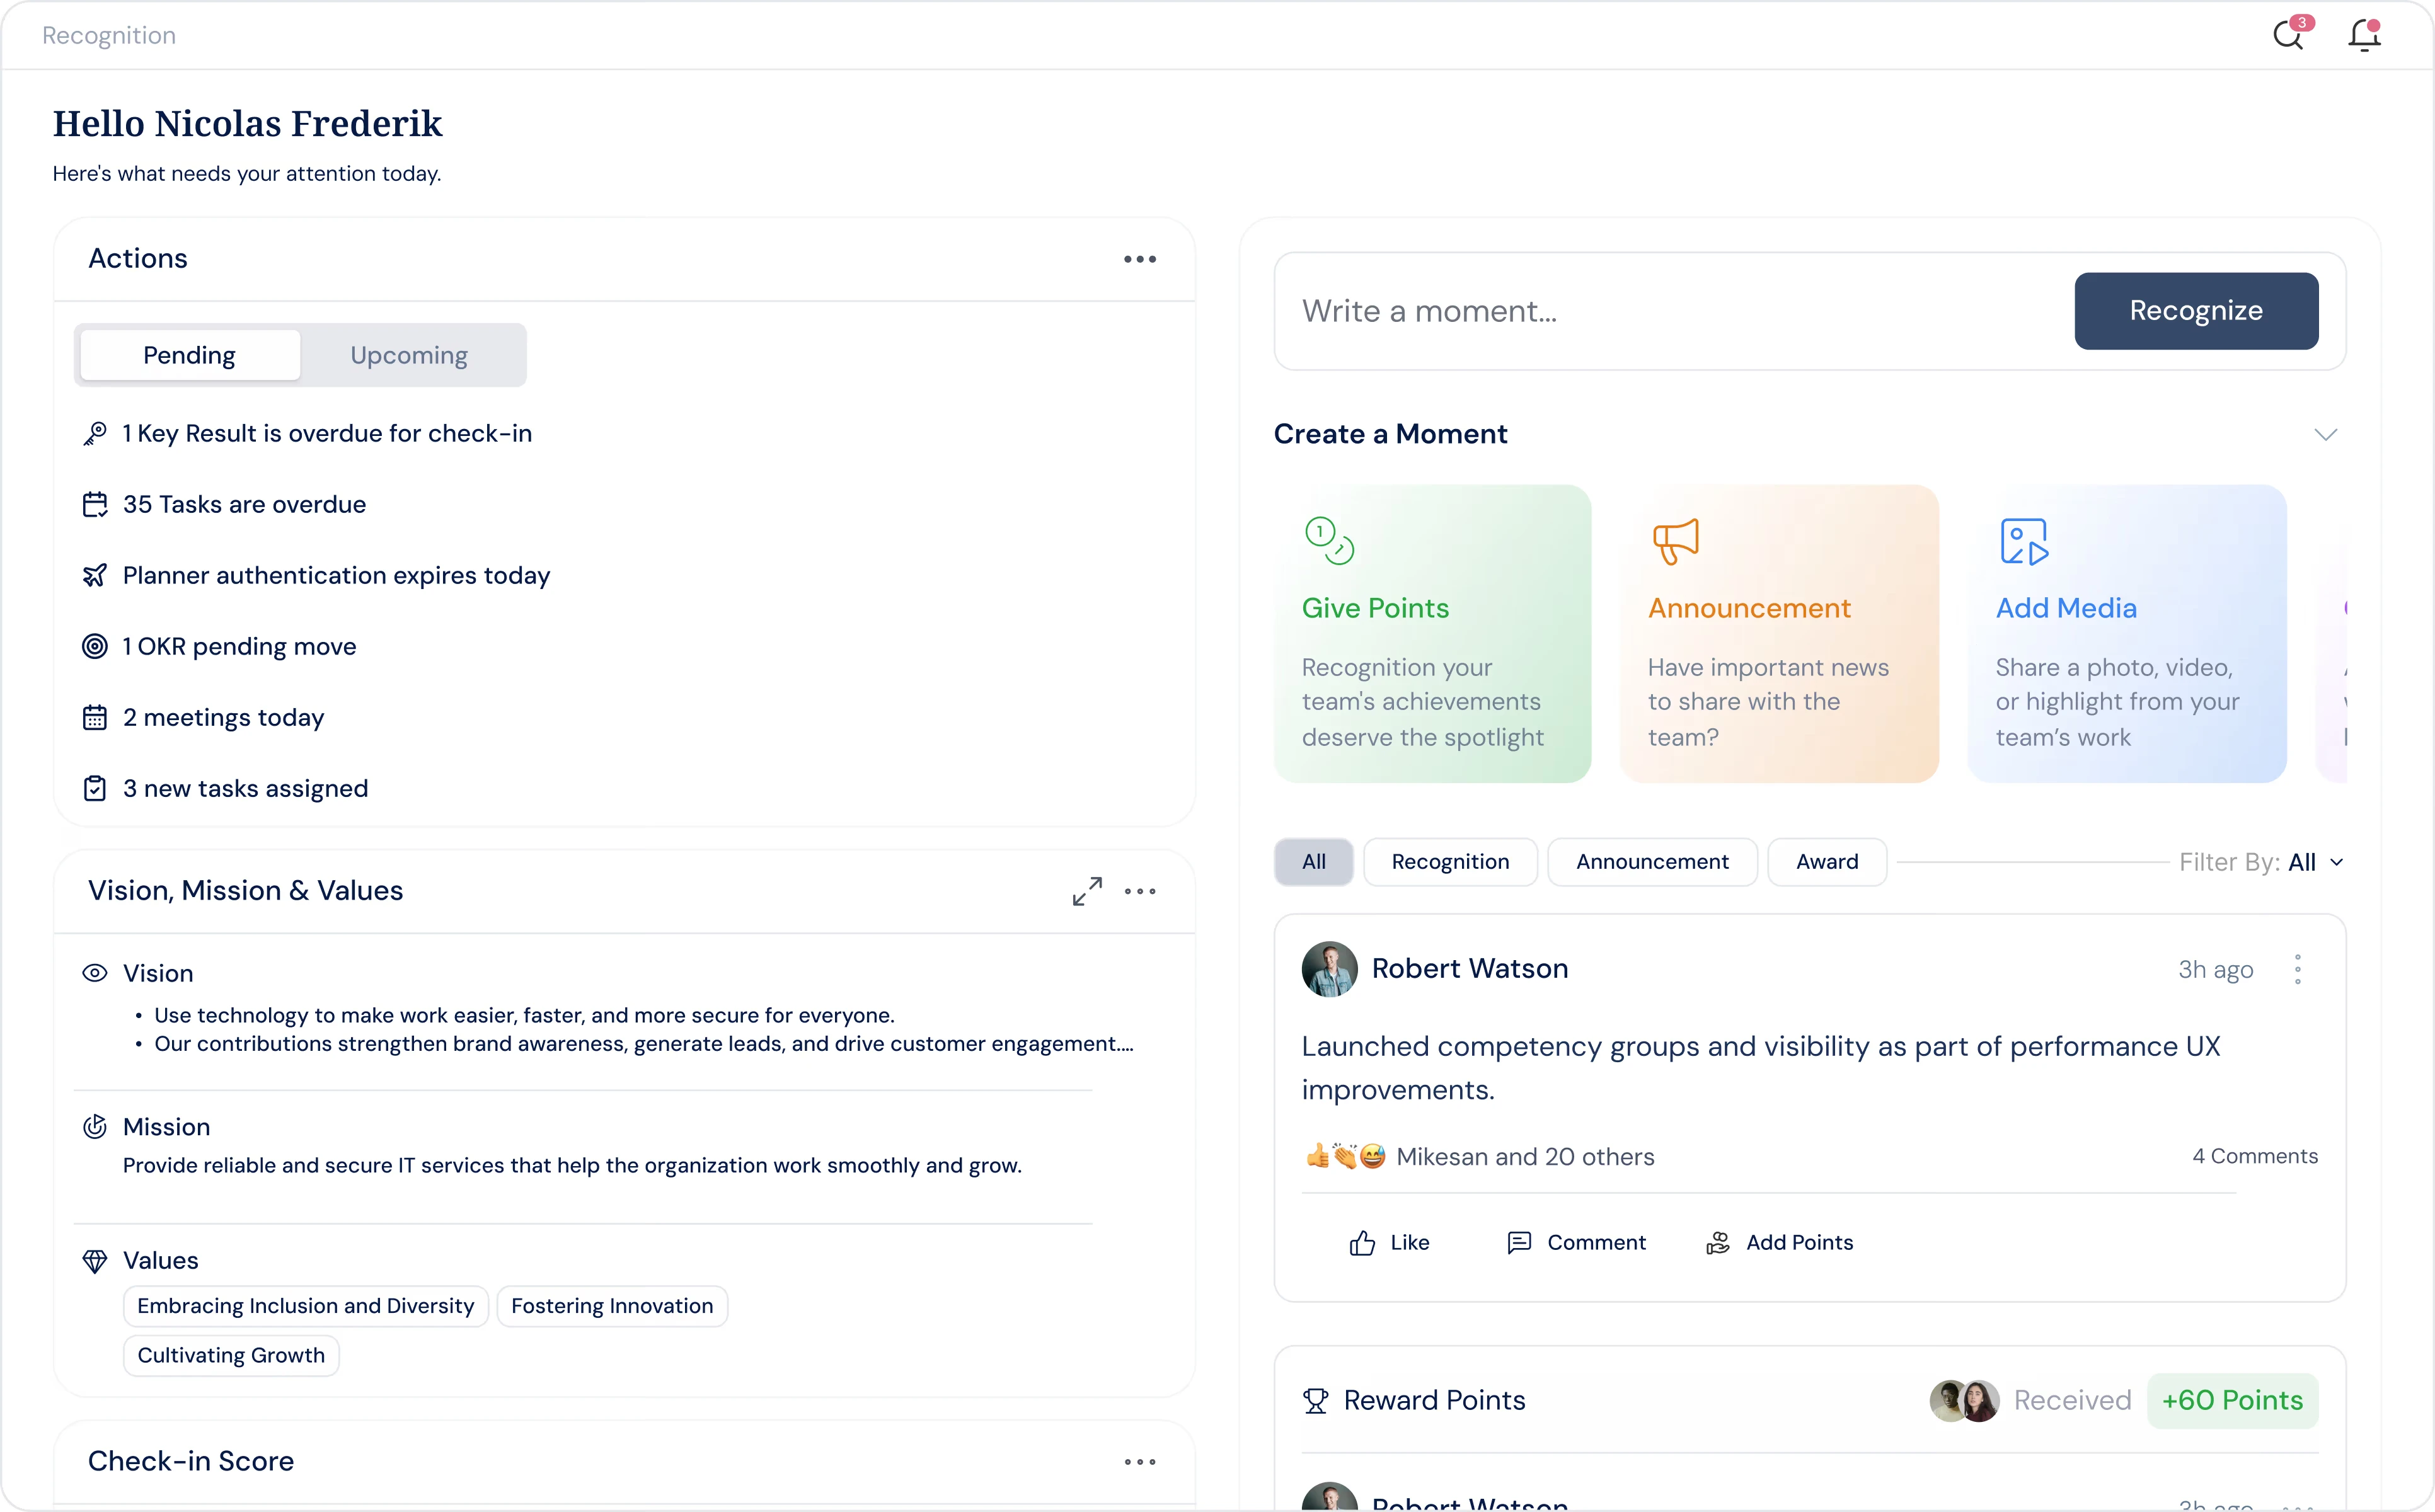The height and width of the screenshot is (1512, 2435).
Task: Click Add Points on Robert Watson's post
Action: pos(1780,1243)
